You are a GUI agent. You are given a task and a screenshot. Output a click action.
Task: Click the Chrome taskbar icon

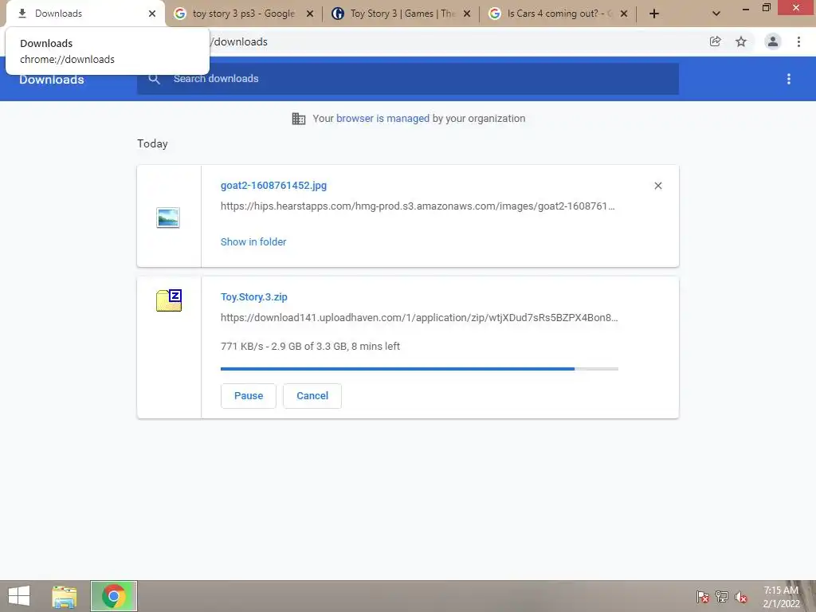[114, 596]
